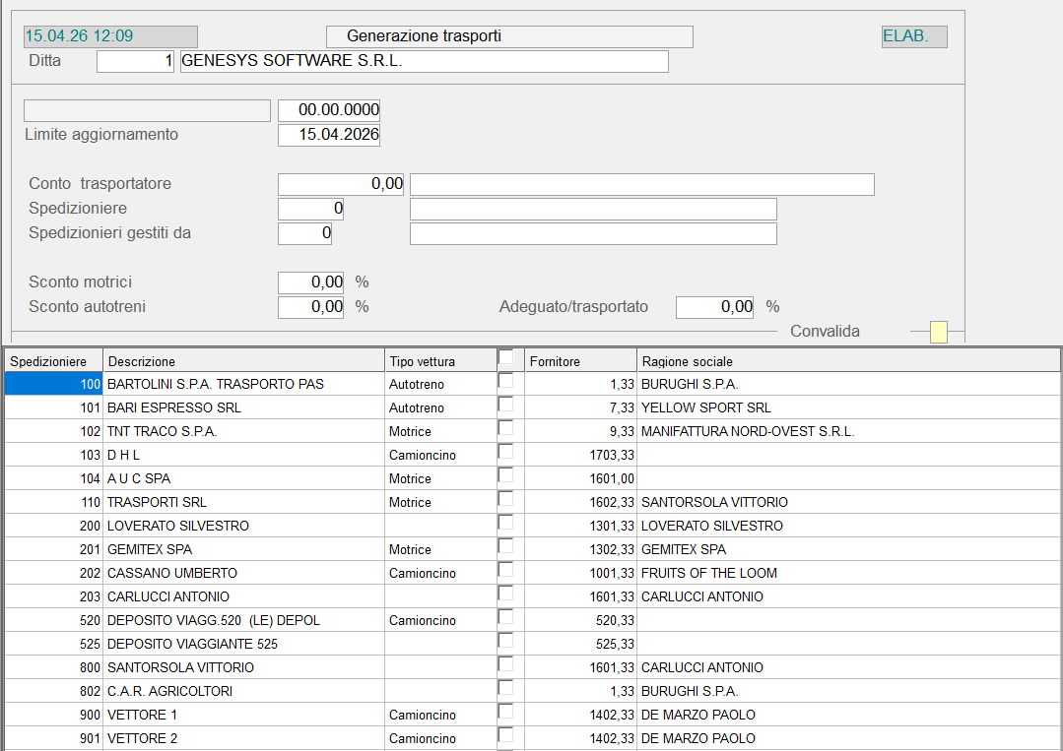The image size is (1063, 751).
Task: Toggle the select-all checkbox in table header
Action: tap(505, 358)
